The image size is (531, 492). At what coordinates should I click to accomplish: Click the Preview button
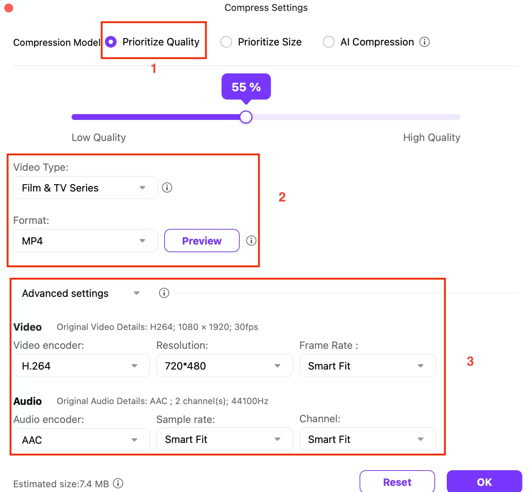point(202,241)
